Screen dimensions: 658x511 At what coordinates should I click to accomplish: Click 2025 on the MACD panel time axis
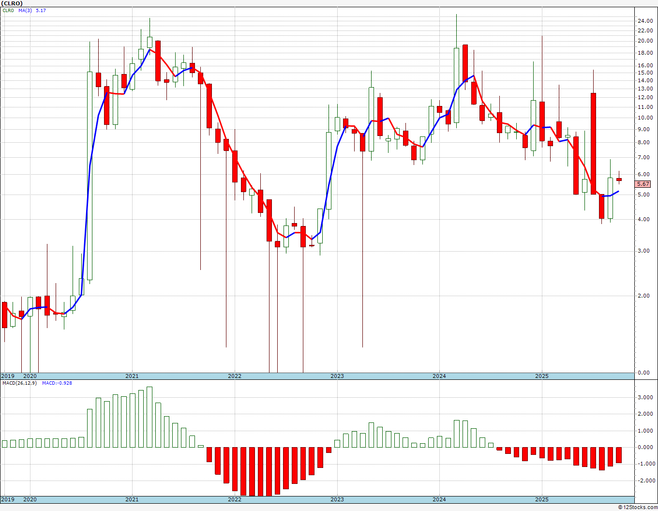[x=542, y=499]
